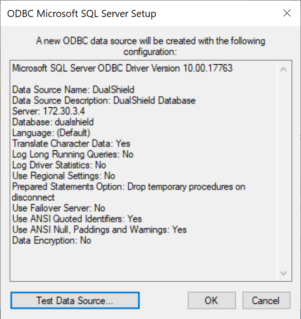This screenshot has width=301, height=319.
Task: Click the Data Encryption: No line
Action: point(52,241)
